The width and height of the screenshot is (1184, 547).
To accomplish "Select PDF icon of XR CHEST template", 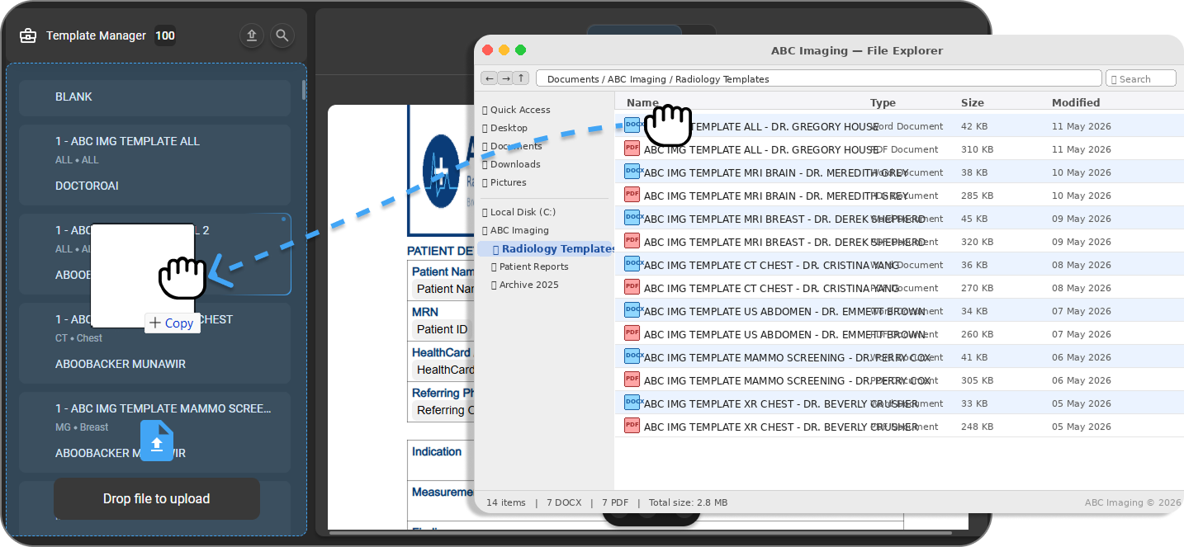I will point(632,426).
